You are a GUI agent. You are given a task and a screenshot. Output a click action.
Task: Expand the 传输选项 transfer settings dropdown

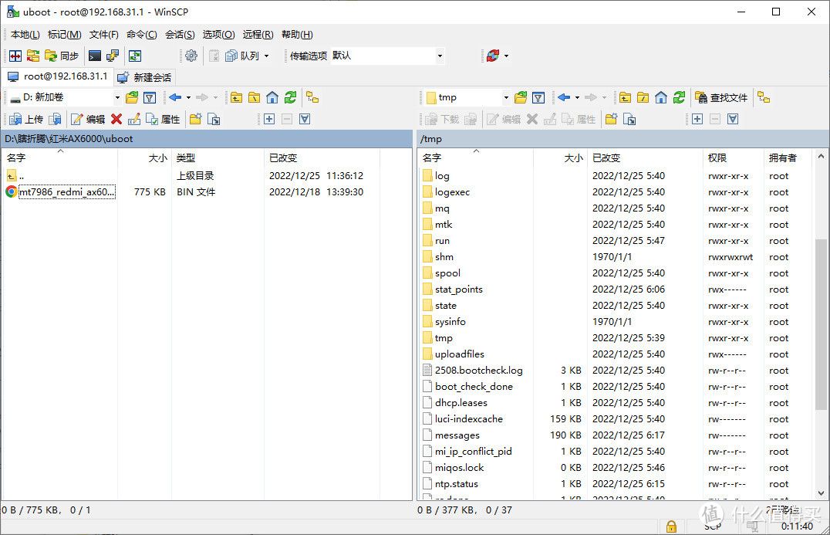pos(440,56)
